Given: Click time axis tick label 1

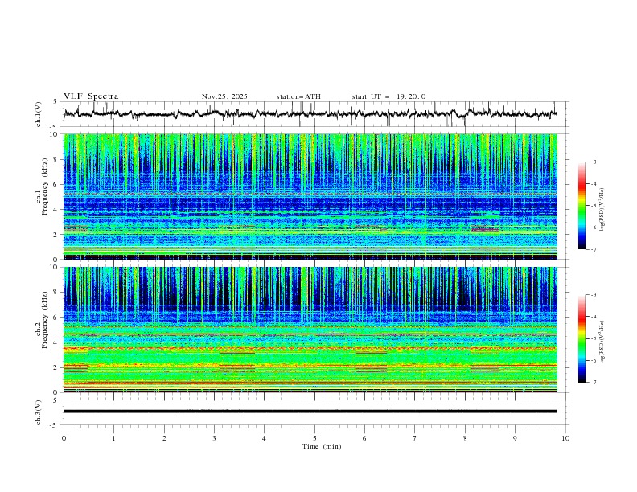Looking at the screenshot, I should click(x=113, y=438).
